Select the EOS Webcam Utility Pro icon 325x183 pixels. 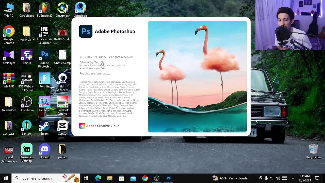[27, 83]
